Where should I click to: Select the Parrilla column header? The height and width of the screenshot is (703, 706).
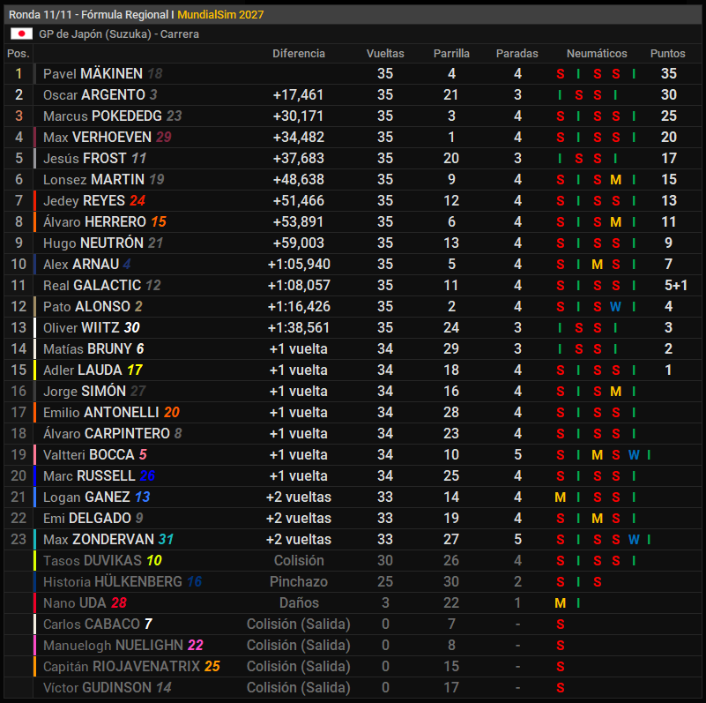pyautogui.click(x=451, y=53)
